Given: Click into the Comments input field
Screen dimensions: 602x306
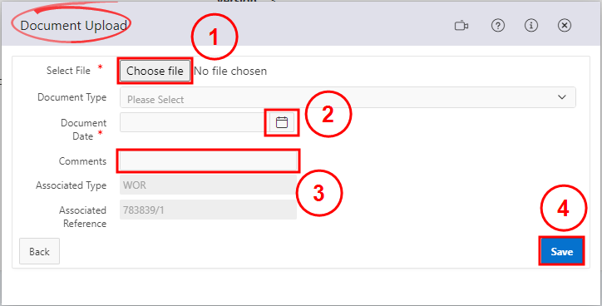Looking at the screenshot, I should pos(208,160).
